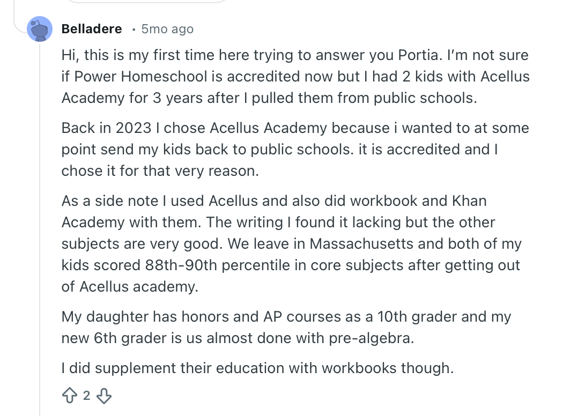563x416 pixels.
Task: Open Belladere's profile via the username
Action: tap(91, 29)
